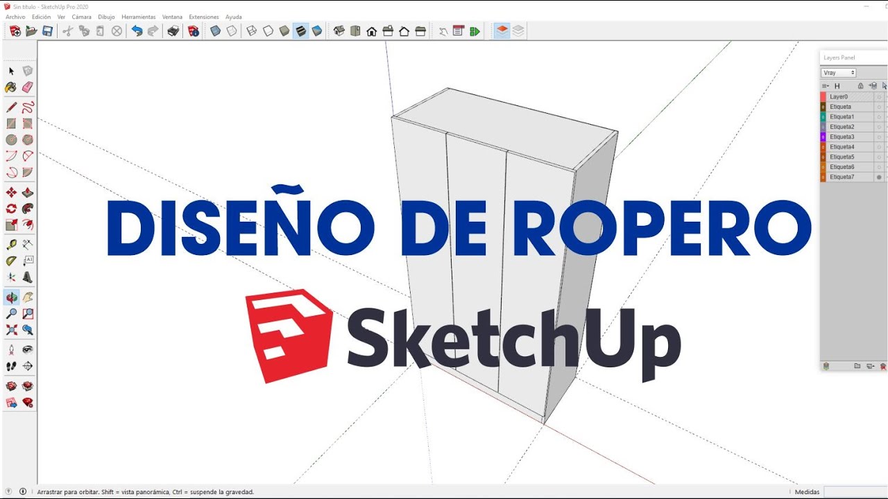
Task: Select the Tape Measure tool
Action: point(11,245)
